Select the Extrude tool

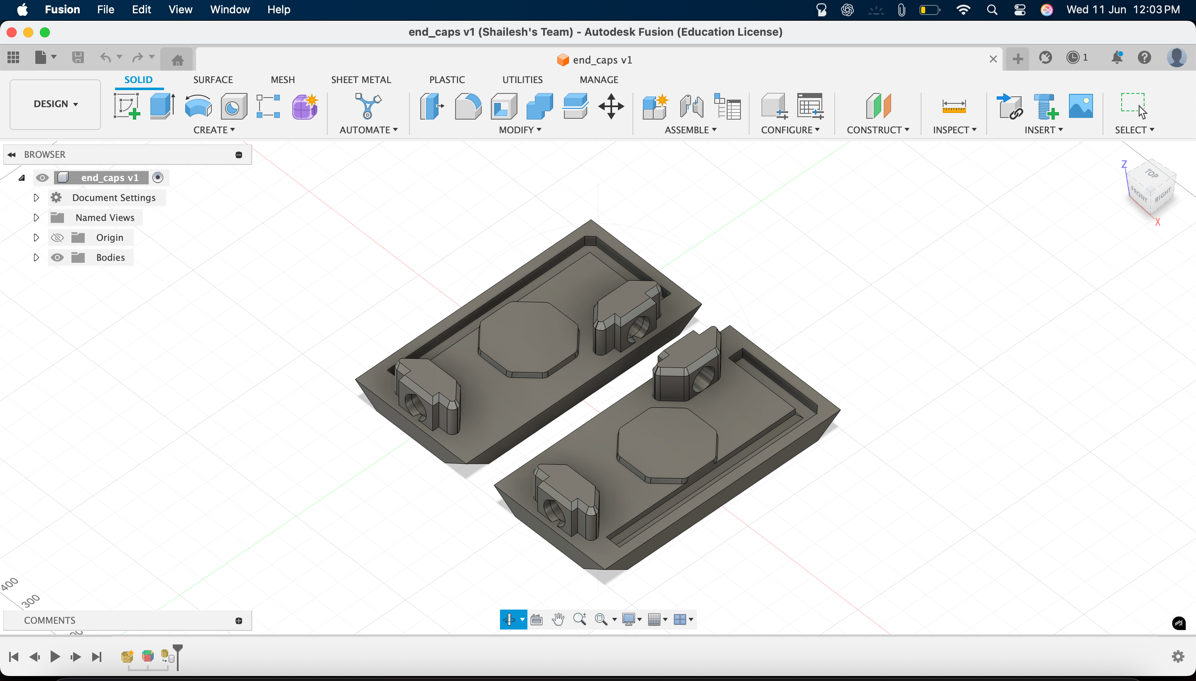pos(162,106)
